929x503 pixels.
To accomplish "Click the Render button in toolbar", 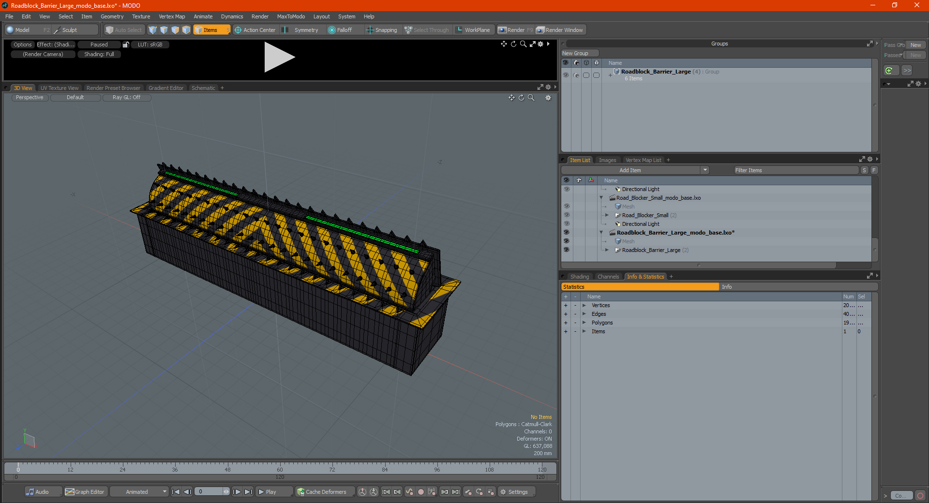I will click(x=515, y=30).
